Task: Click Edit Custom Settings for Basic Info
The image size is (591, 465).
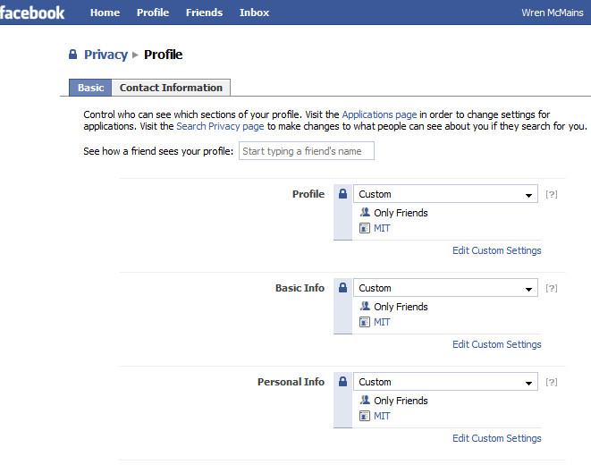Action: click(x=497, y=344)
